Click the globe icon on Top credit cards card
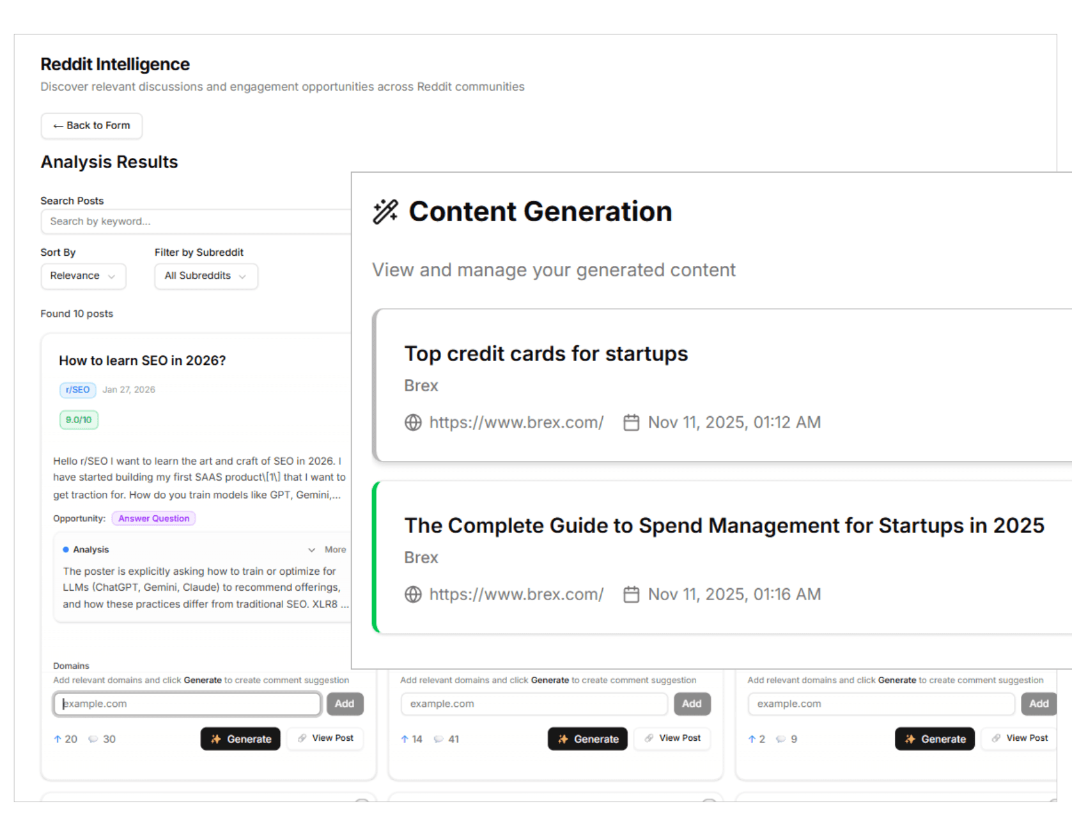 click(x=413, y=423)
